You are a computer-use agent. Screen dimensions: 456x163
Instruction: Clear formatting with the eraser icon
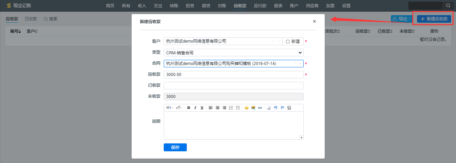[x=269, y=108]
